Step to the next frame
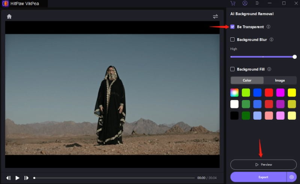 [26, 178]
